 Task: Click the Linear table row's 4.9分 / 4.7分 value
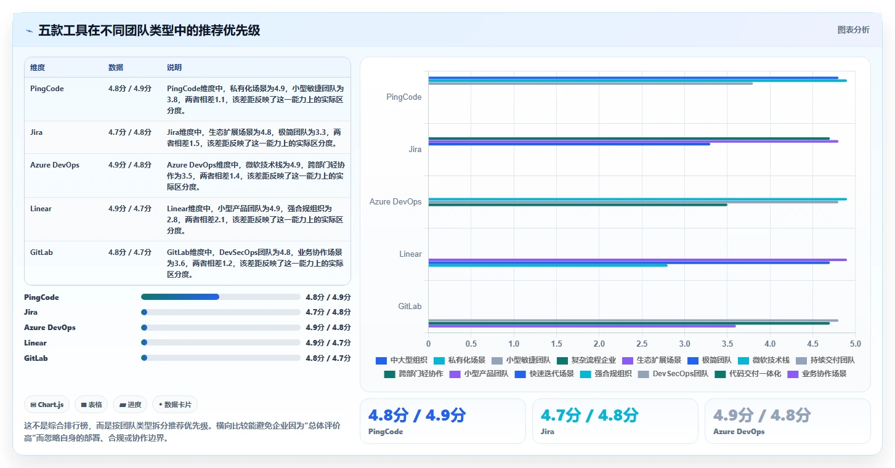tap(130, 209)
